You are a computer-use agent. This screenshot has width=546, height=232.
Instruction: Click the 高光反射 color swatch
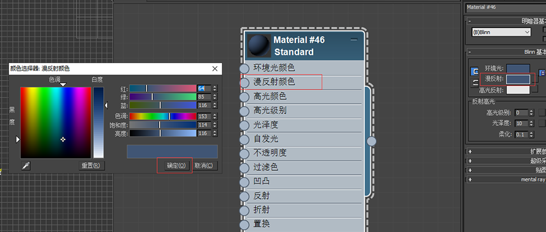(x=518, y=90)
